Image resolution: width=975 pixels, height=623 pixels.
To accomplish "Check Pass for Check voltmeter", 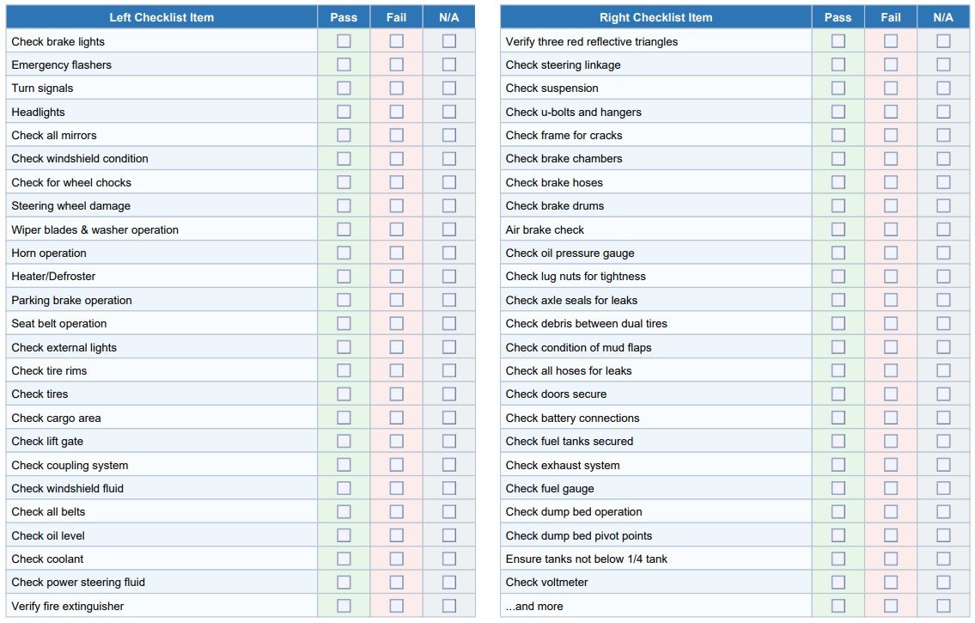I will pyautogui.click(x=838, y=582).
